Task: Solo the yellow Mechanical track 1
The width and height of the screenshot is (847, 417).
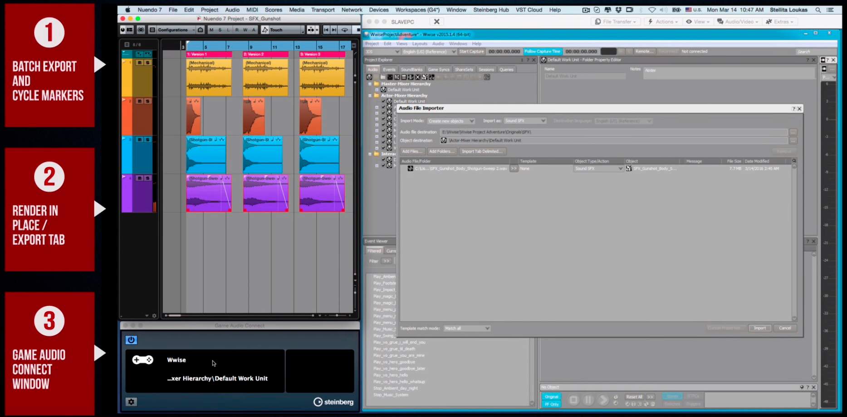Action: click(x=147, y=63)
